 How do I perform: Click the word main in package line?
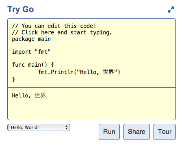44,39
